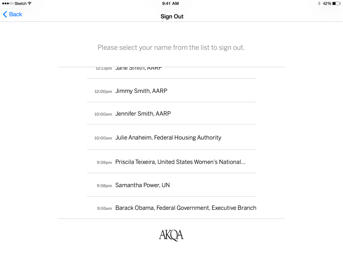Sign out Samantha Power, UN
This screenshot has height=257, width=343.
(142, 185)
